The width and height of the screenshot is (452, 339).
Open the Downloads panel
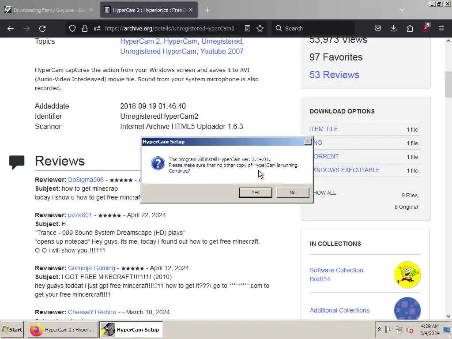[393, 28]
